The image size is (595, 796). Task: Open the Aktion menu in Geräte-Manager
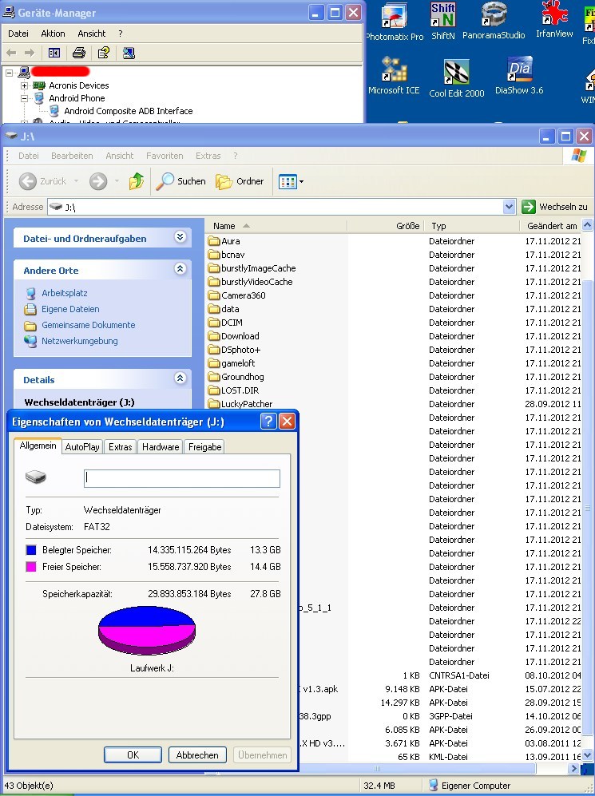point(53,34)
